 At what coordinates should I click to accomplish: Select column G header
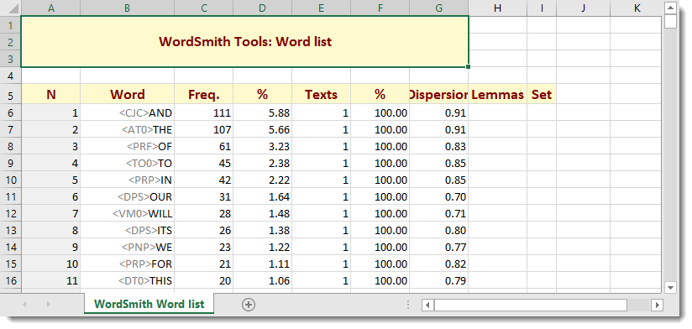pyautogui.click(x=438, y=8)
